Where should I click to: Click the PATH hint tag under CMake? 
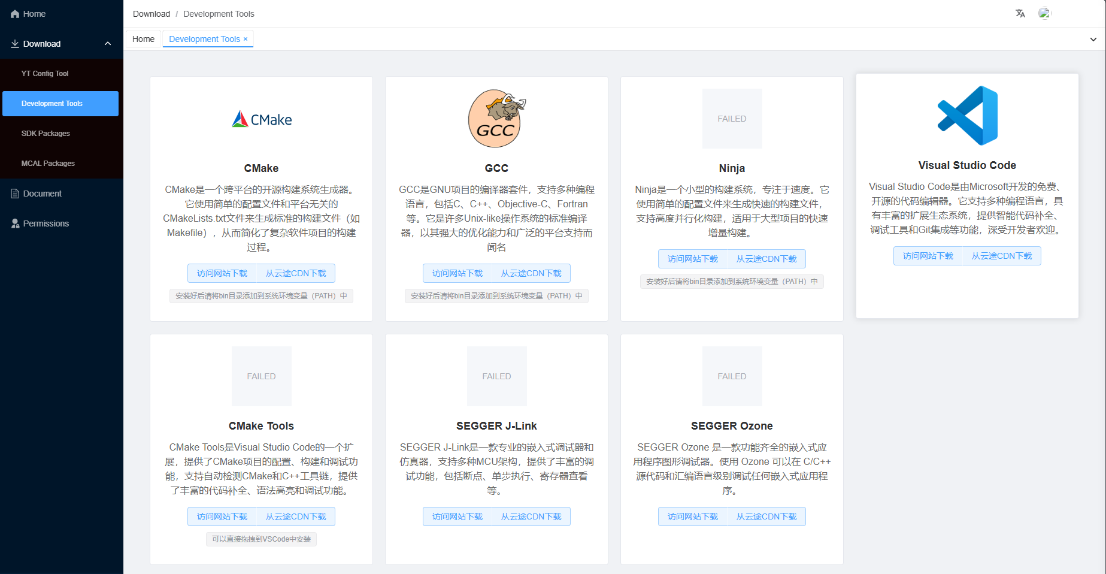261,296
